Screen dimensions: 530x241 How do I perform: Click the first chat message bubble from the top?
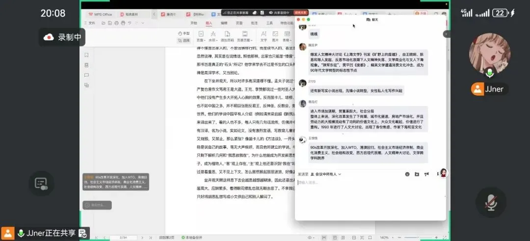coord(314,34)
